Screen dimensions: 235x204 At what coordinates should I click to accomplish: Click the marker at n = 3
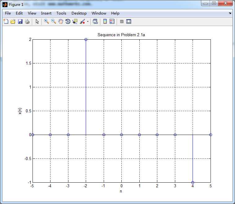(x=175, y=135)
